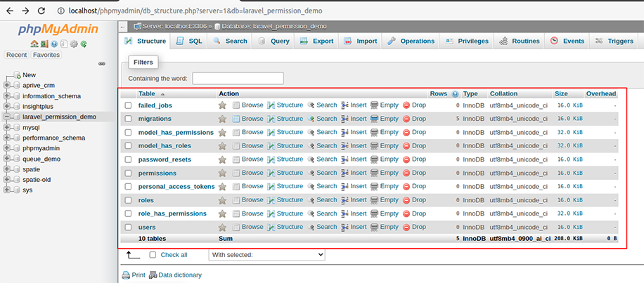Open the Triggers tab

pyautogui.click(x=615, y=41)
